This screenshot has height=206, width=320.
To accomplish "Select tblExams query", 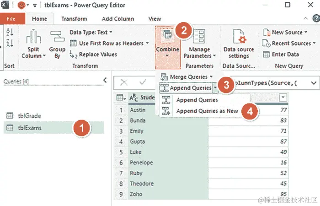I will pyautogui.click(x=54, y=128).
